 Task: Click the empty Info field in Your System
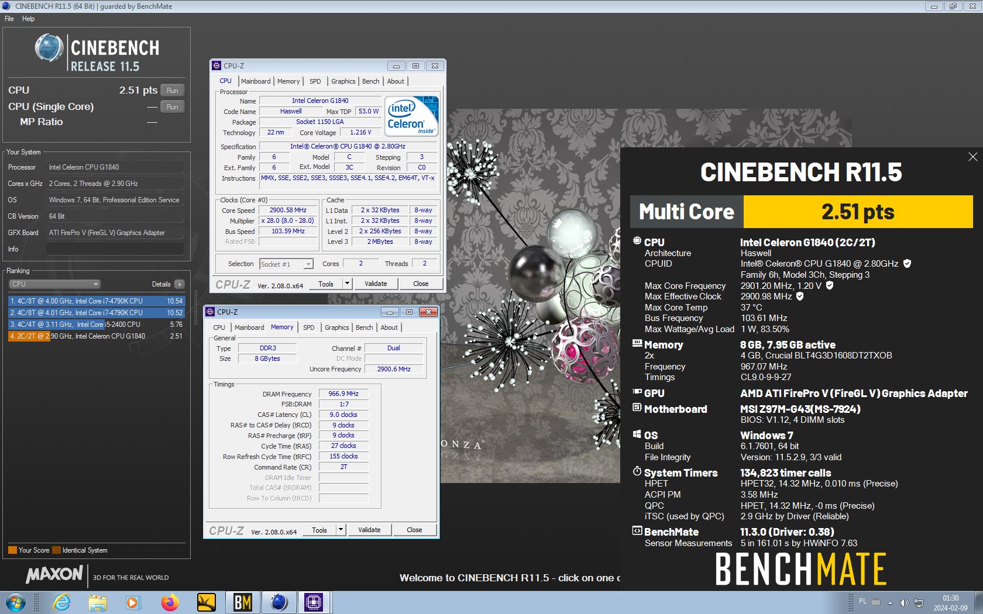115,249
